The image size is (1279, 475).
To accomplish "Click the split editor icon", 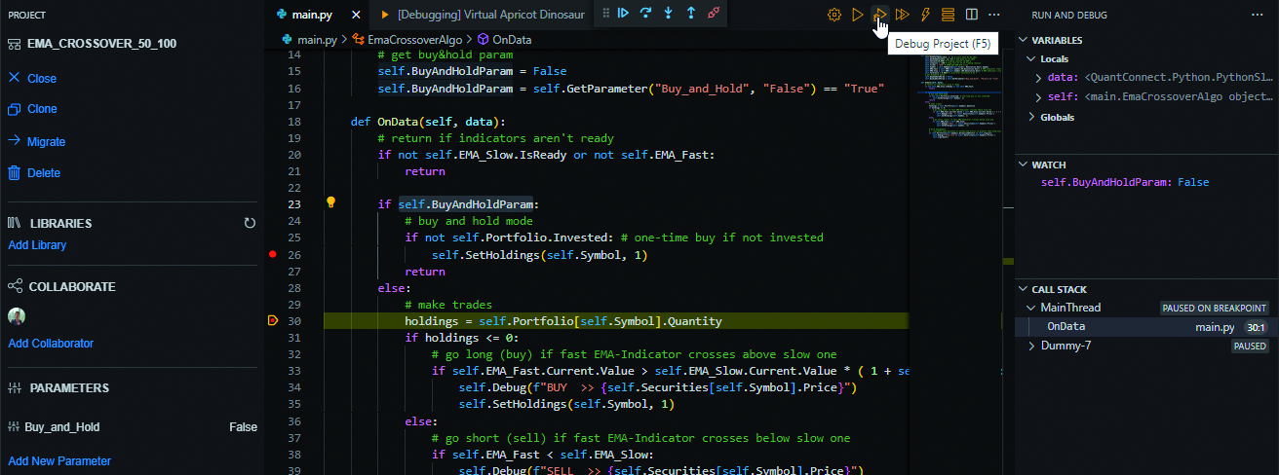I will coord(971,15).
